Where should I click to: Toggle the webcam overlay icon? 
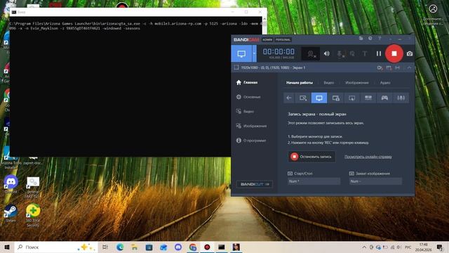[311, 53]
